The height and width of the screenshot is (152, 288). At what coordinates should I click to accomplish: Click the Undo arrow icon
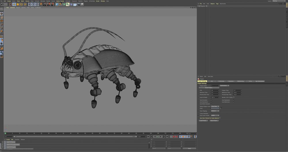tap(2, 4)
